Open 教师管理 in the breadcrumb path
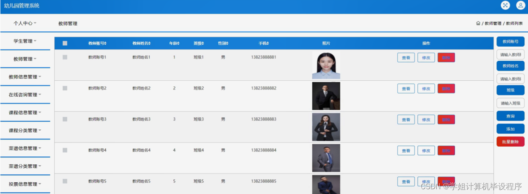 pyautogui.click(x=493, y=24)
